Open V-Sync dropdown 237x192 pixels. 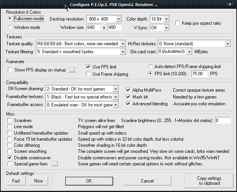click(160, 27)
